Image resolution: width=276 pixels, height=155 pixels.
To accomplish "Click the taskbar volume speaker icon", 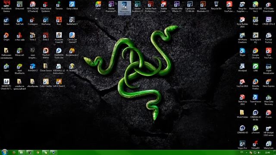I will [x=259, y=152].
